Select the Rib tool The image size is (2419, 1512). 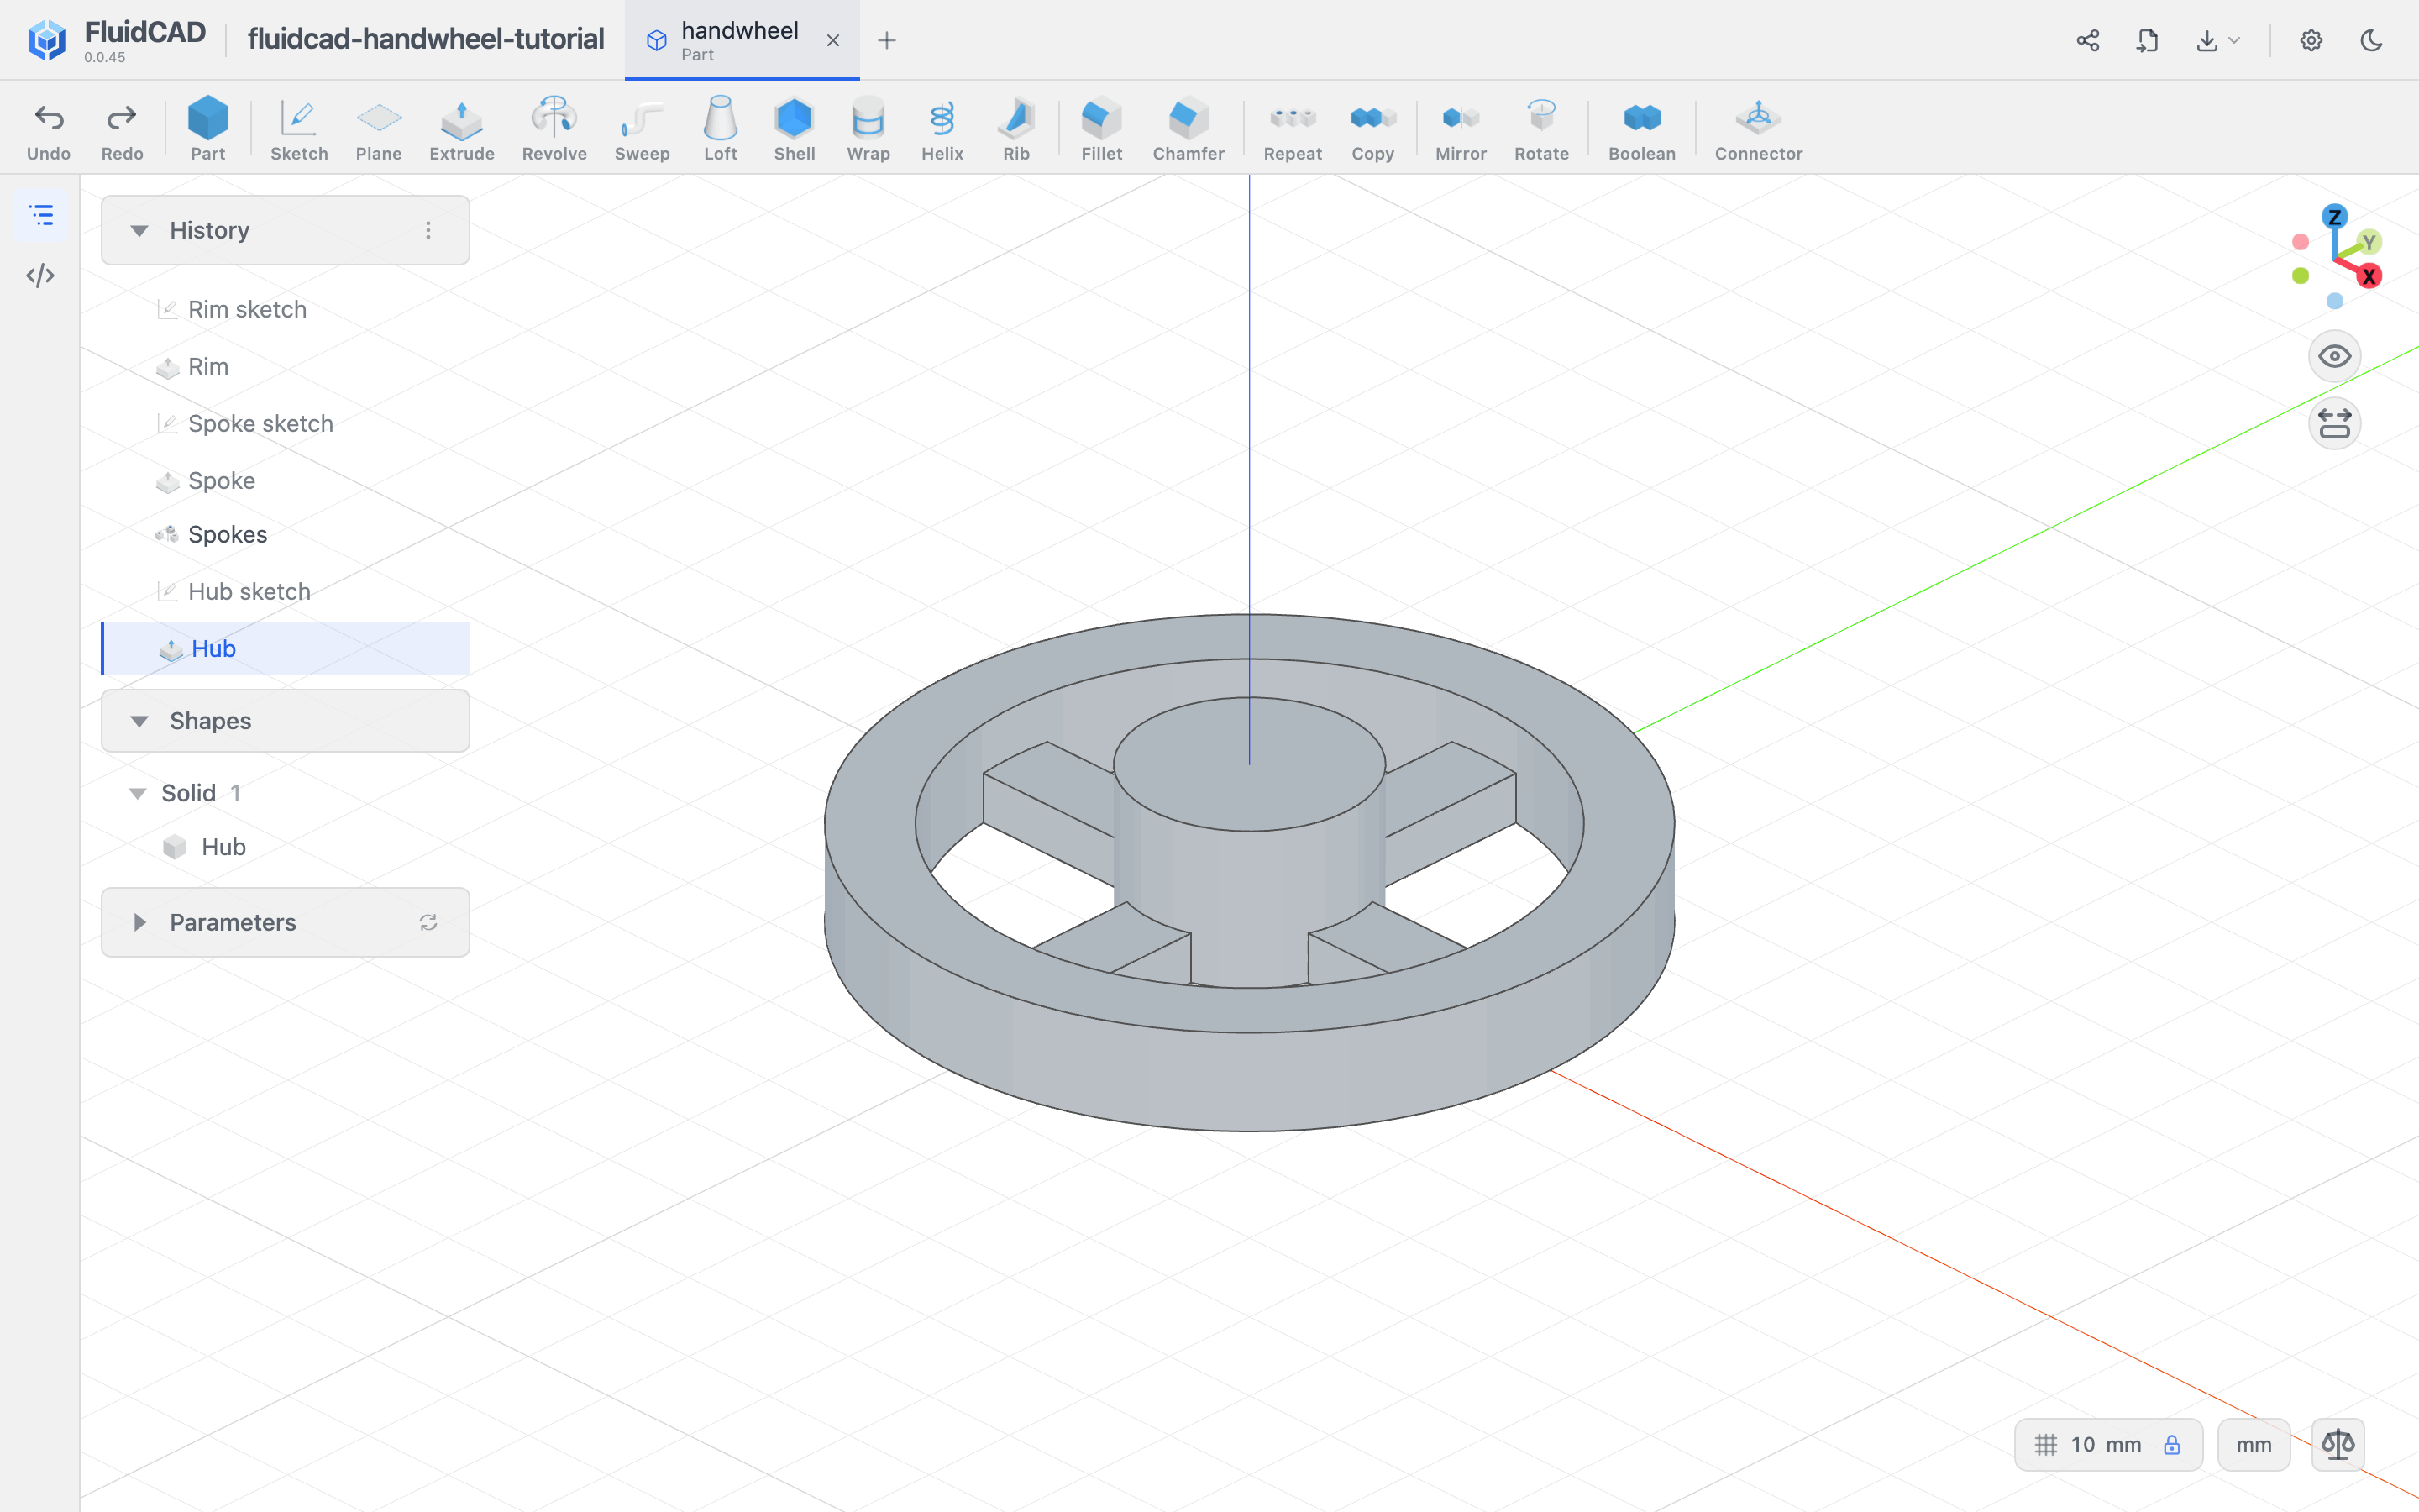(x=1015, y=129)
